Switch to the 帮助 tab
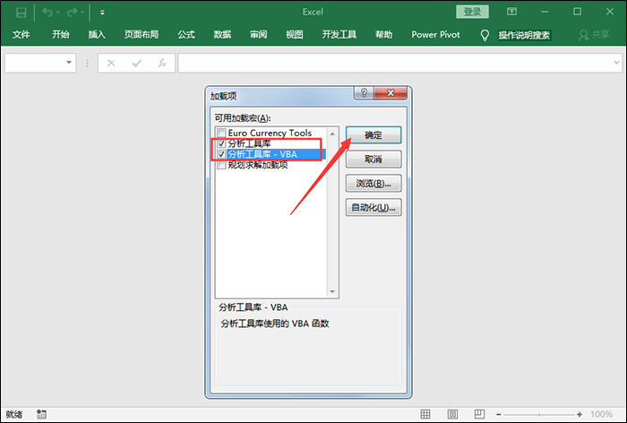627x423 pixels. pos(384,35)
